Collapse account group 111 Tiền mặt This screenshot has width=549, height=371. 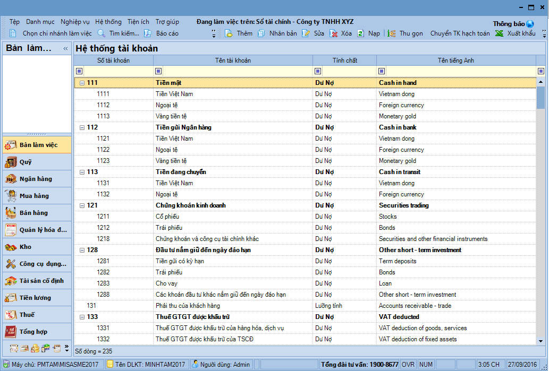[82, 83]
